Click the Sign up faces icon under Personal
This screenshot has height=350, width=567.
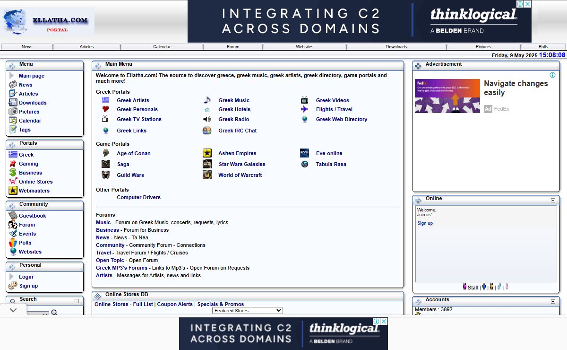click(13, 286)
